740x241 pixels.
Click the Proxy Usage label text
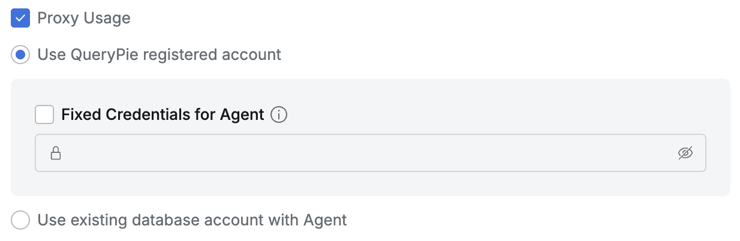click(x=84, y=18)
